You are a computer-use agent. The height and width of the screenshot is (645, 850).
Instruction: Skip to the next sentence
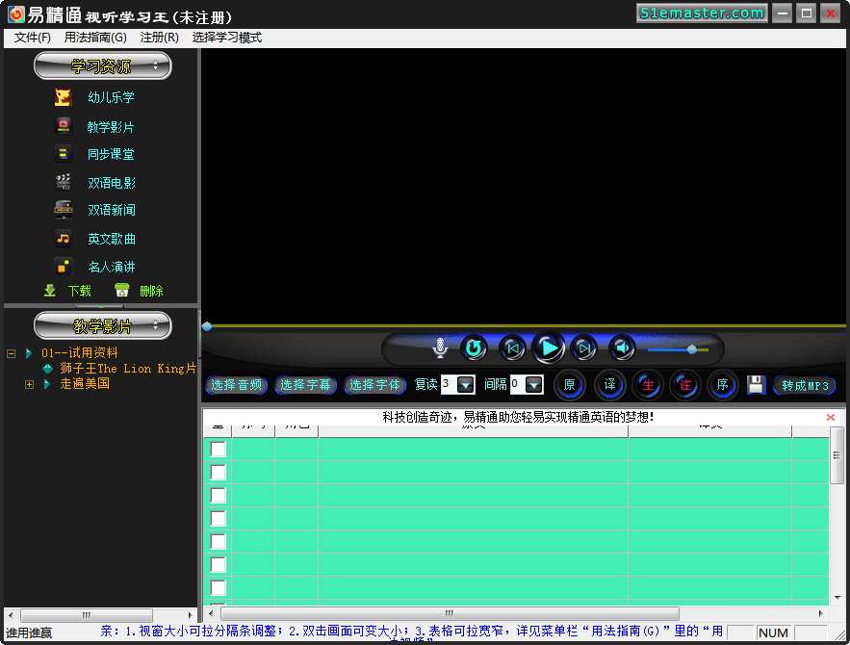pos(583,348)
